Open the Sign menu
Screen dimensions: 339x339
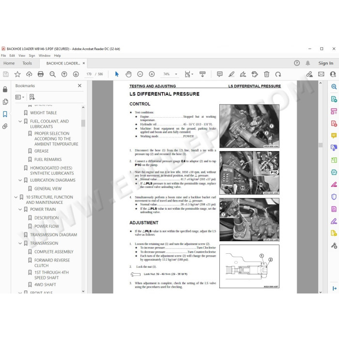pyautogui.click(x=32, y=56)
